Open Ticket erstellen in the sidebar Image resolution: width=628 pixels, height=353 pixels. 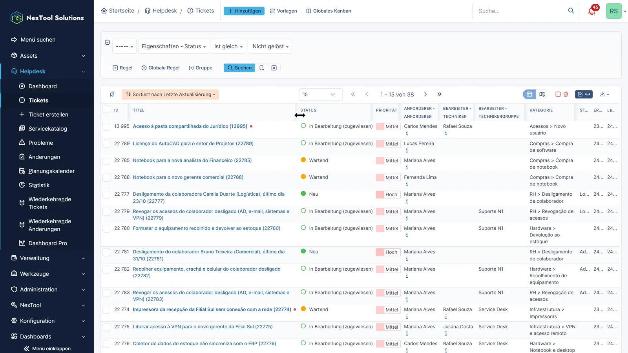[48, 115]
